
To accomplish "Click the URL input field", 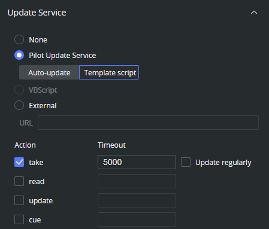I will (x=148, y=123).
